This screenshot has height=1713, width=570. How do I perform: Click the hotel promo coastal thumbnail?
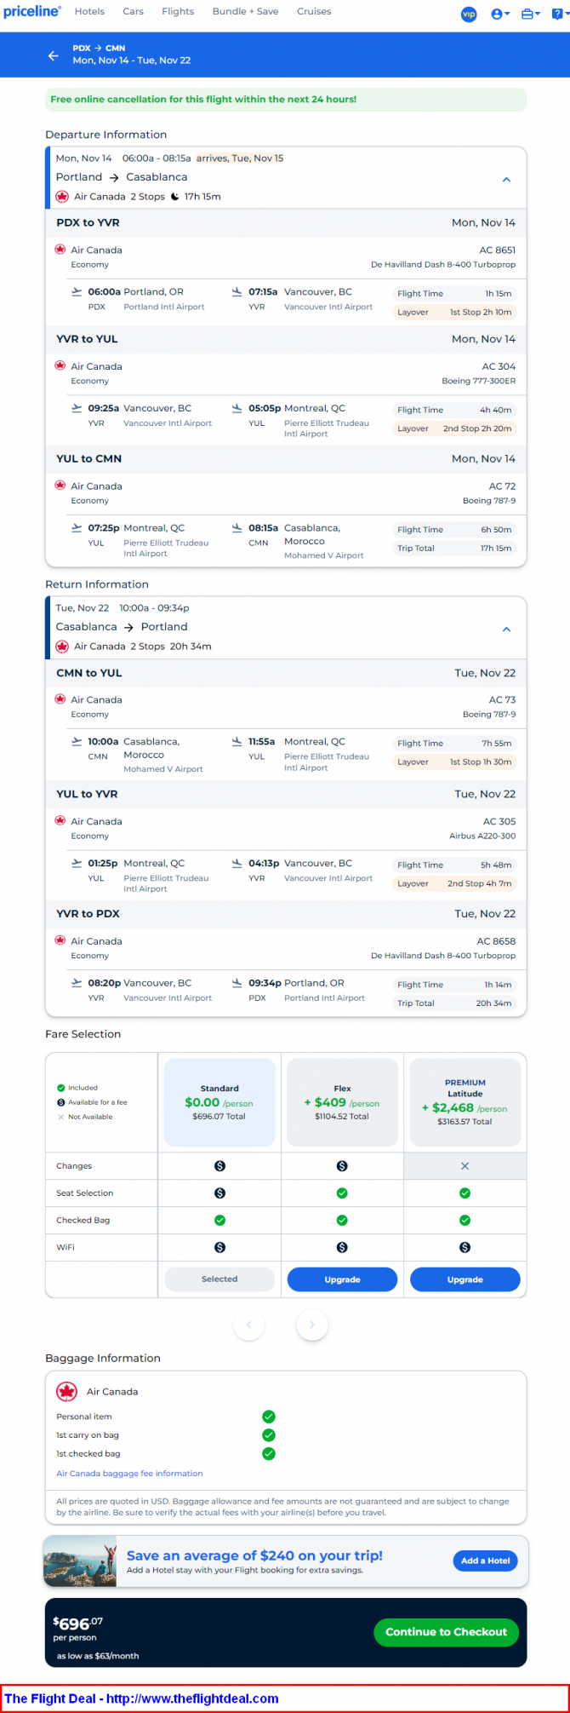[80, 1561]
